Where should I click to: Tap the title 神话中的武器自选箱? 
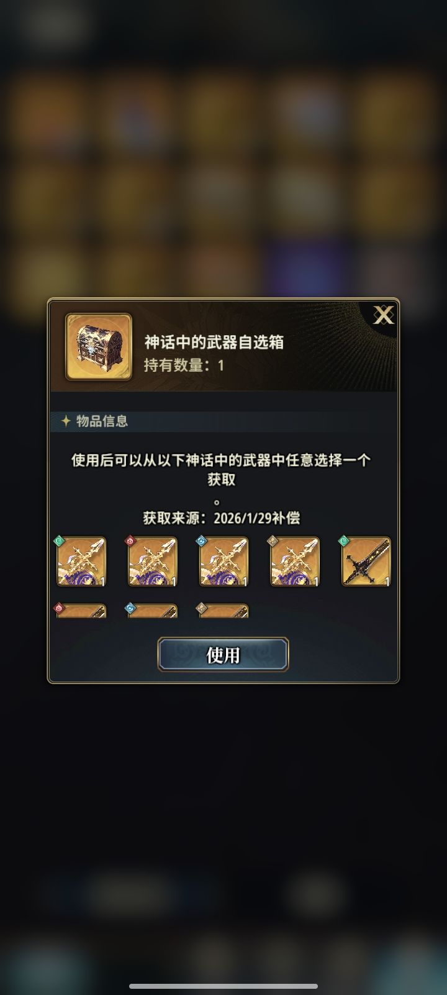tap(214, 342)
